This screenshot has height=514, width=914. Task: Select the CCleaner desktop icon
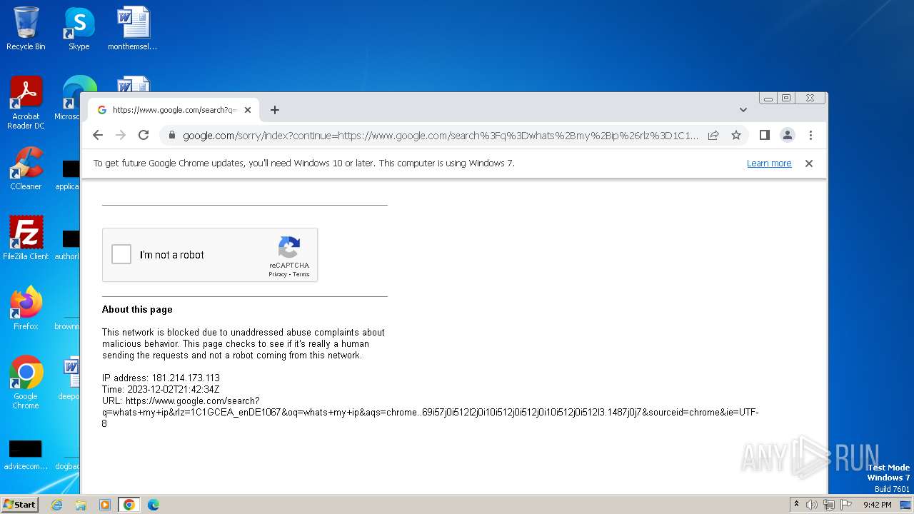(26, 168)
